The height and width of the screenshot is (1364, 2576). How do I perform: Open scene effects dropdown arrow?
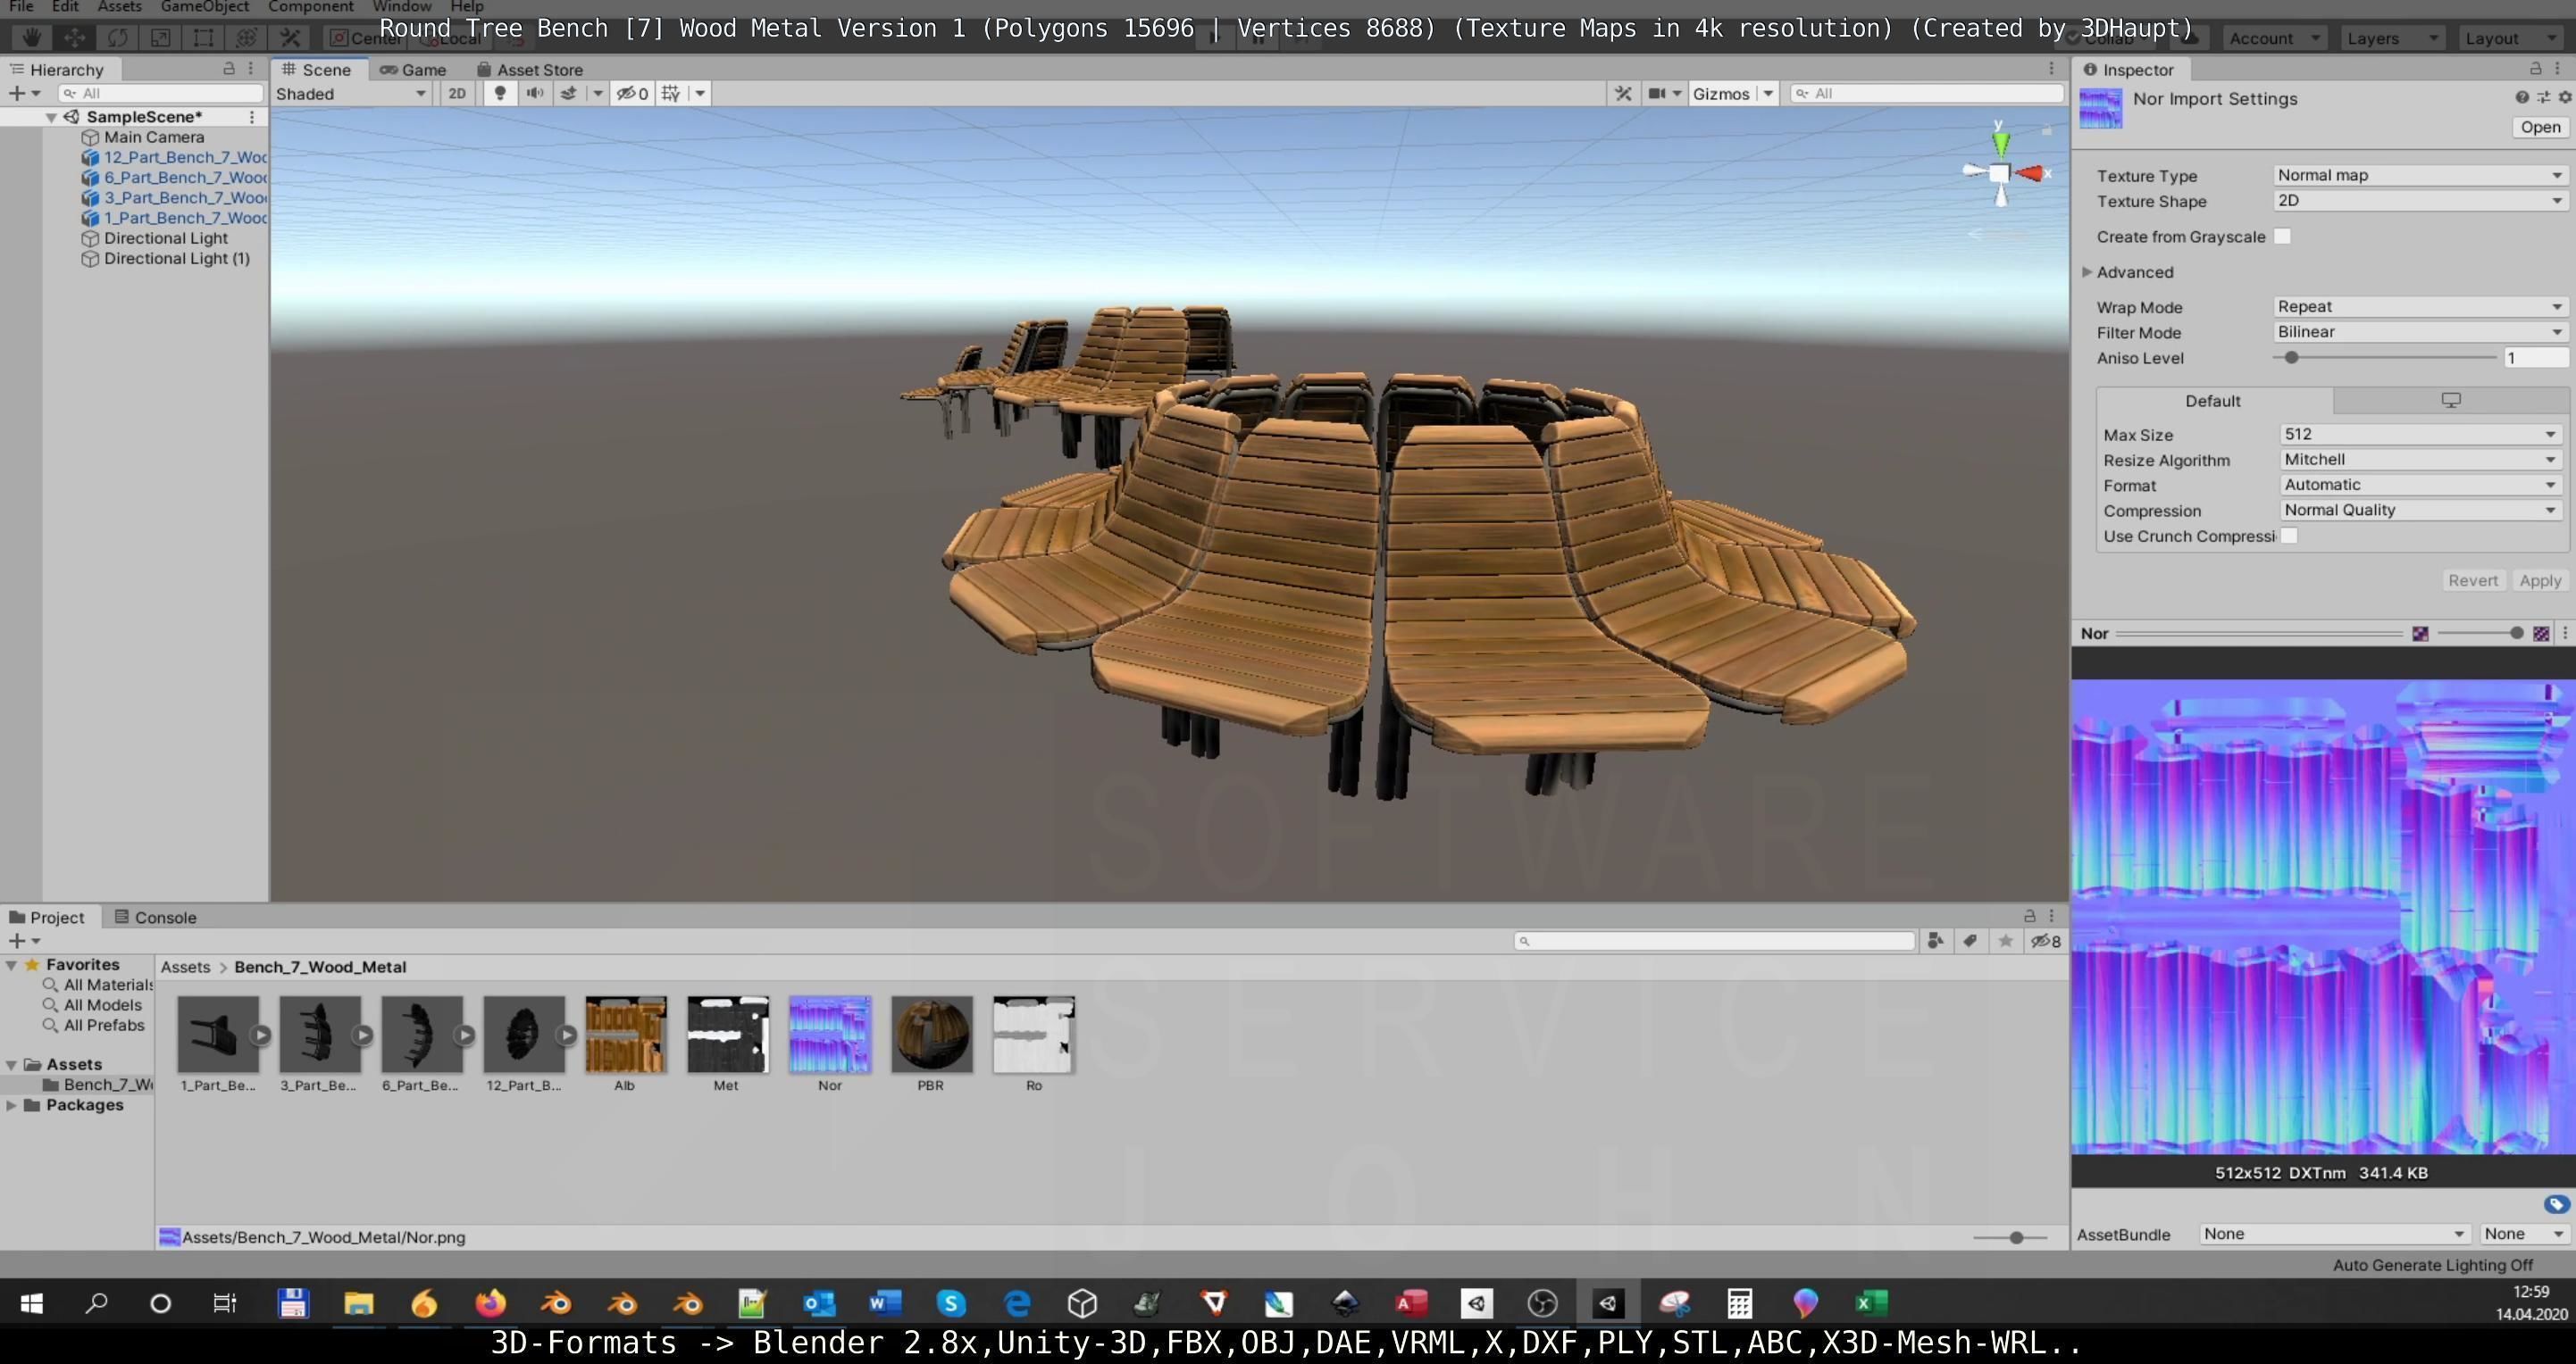[x=598, y=93]
